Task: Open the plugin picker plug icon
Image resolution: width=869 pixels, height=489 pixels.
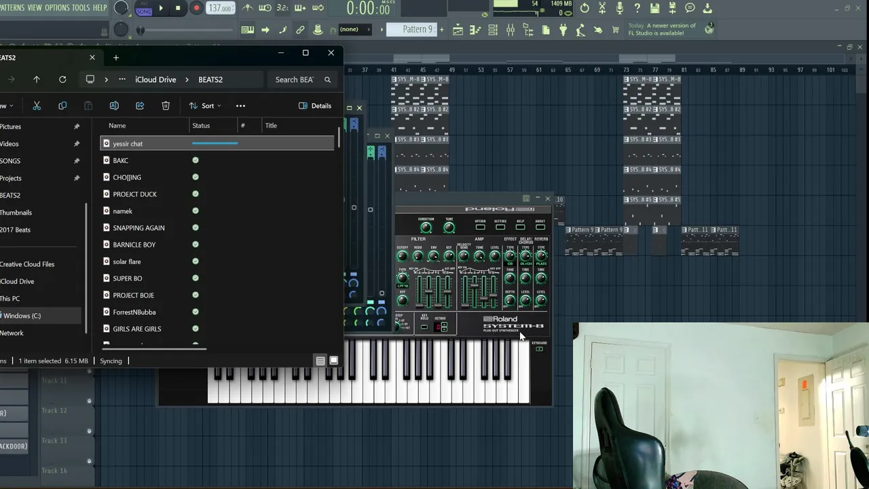Action: [563, 29]
